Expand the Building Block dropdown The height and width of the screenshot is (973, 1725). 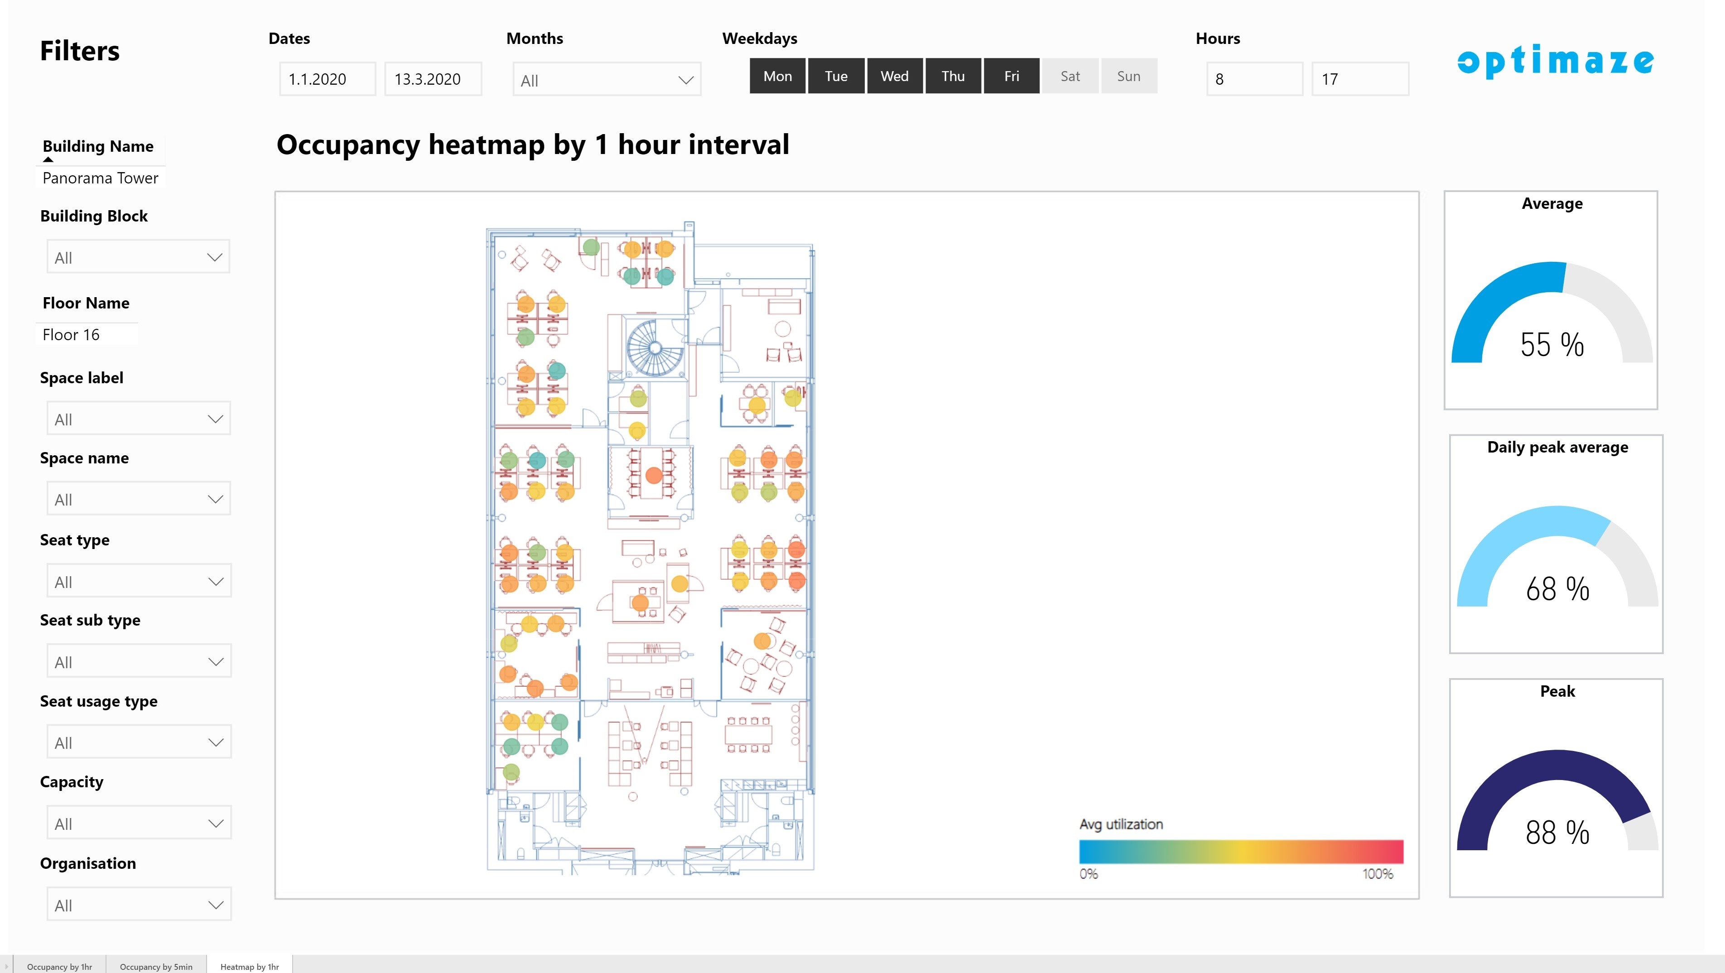(138, 258)
